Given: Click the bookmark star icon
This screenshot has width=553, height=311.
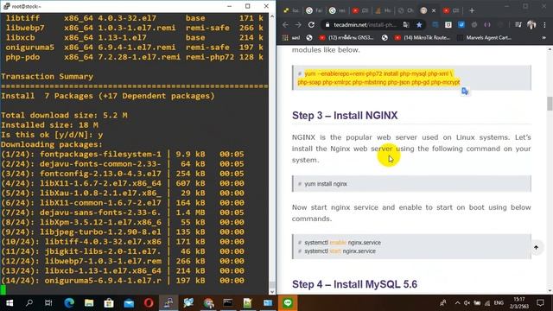Looking at the screenshot, I should click(419, 25).
